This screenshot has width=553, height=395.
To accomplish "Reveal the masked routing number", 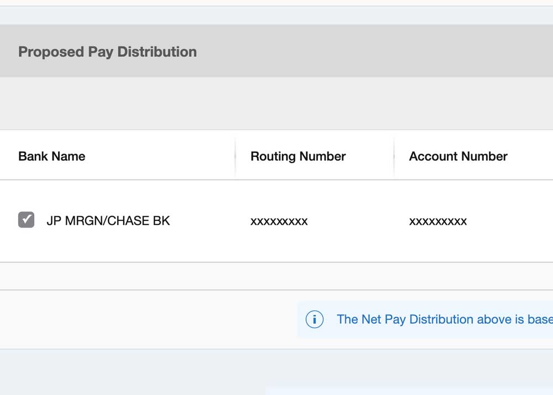I will tap(279, 221).
